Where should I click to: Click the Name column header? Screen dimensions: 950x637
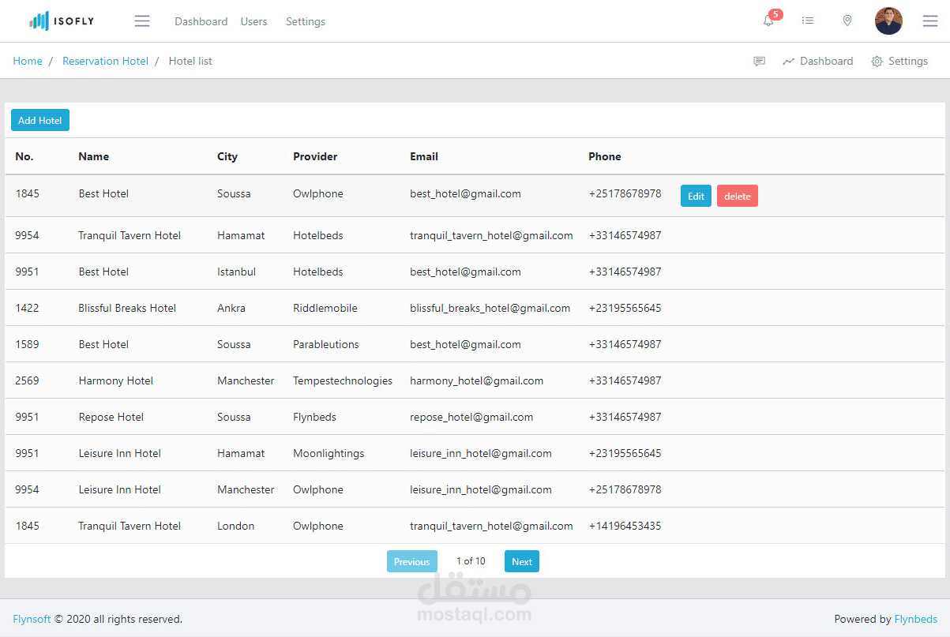[x=93, y=156]
